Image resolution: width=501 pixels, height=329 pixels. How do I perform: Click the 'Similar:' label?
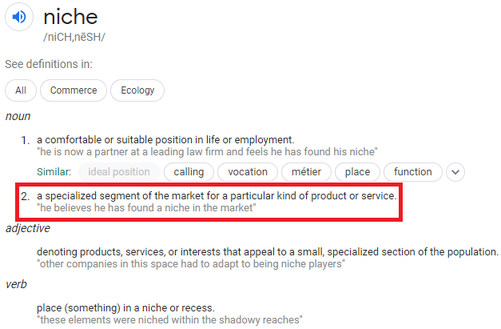point(54,172)
